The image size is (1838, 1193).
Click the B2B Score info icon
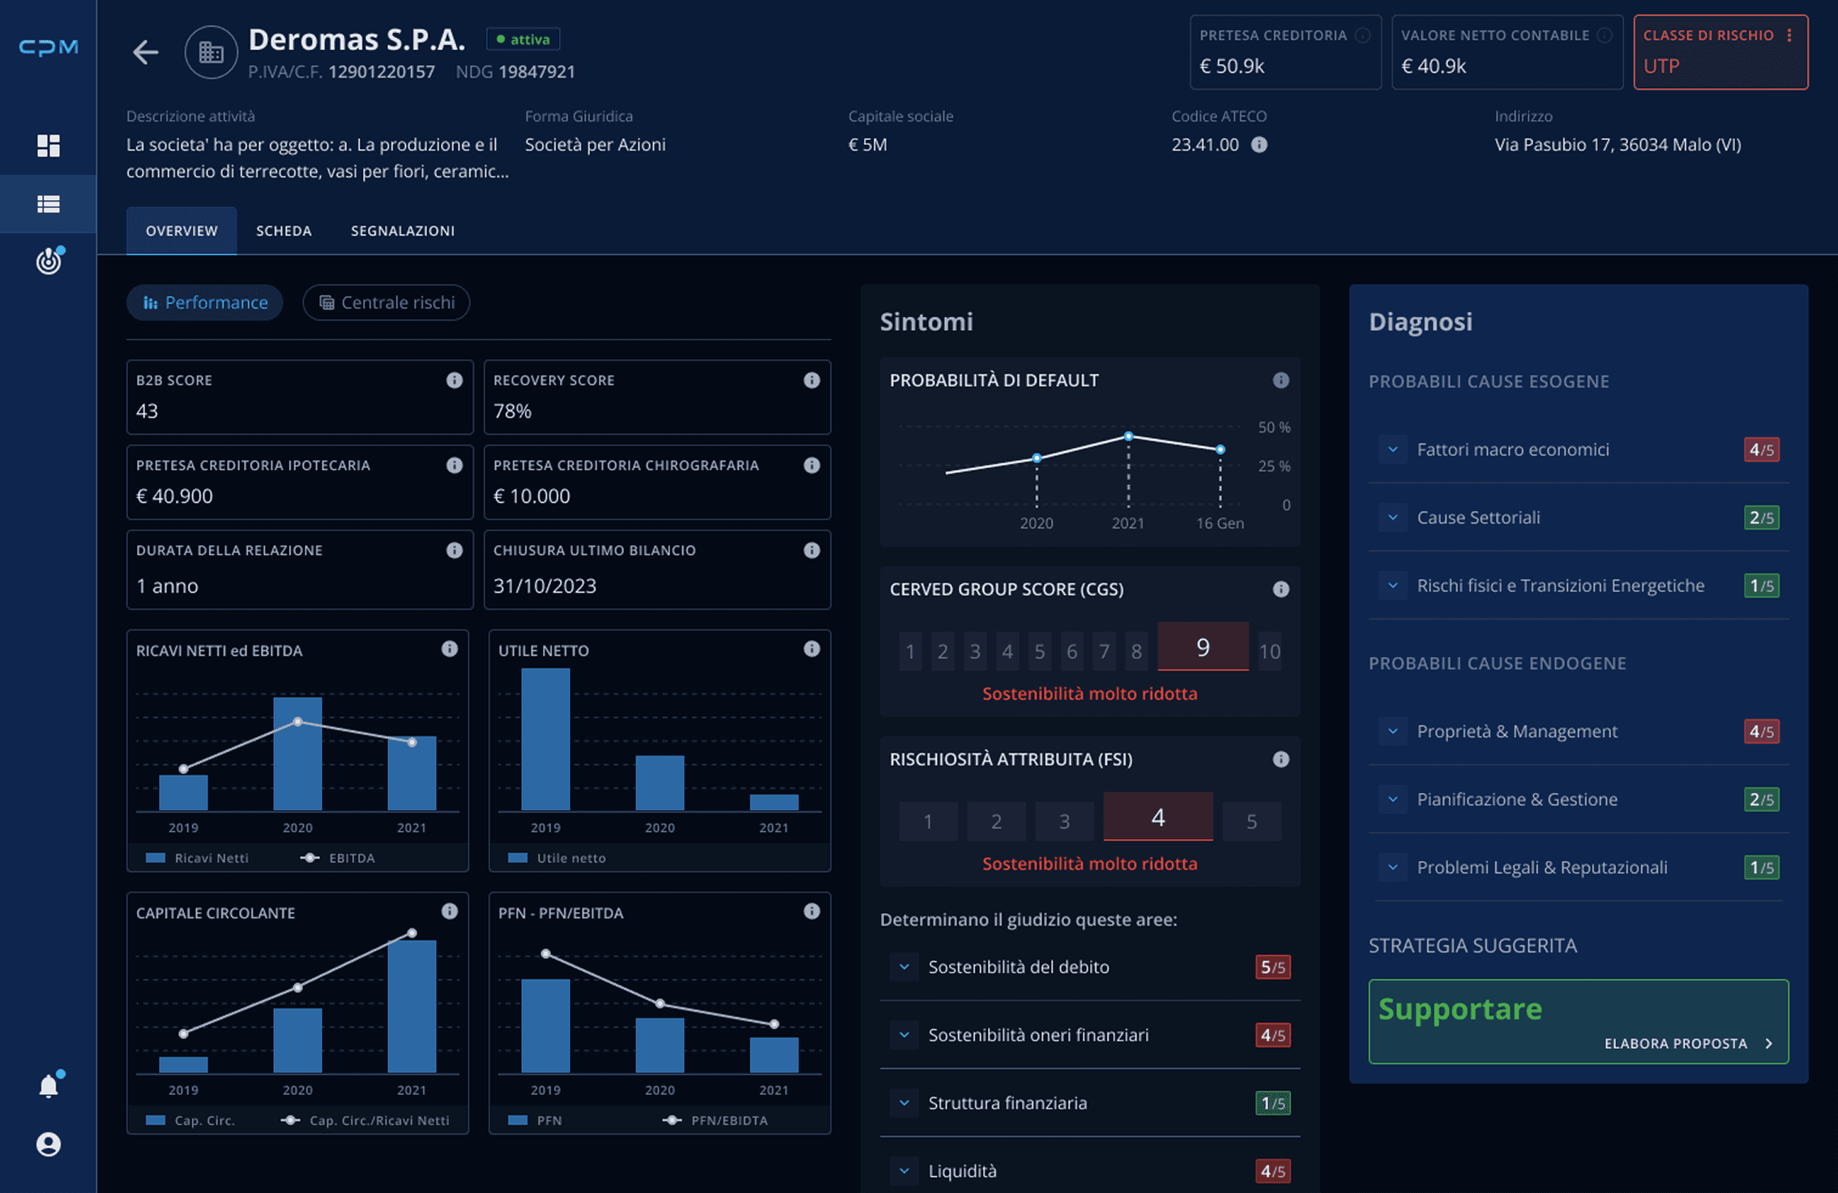(x=454, y=380)
